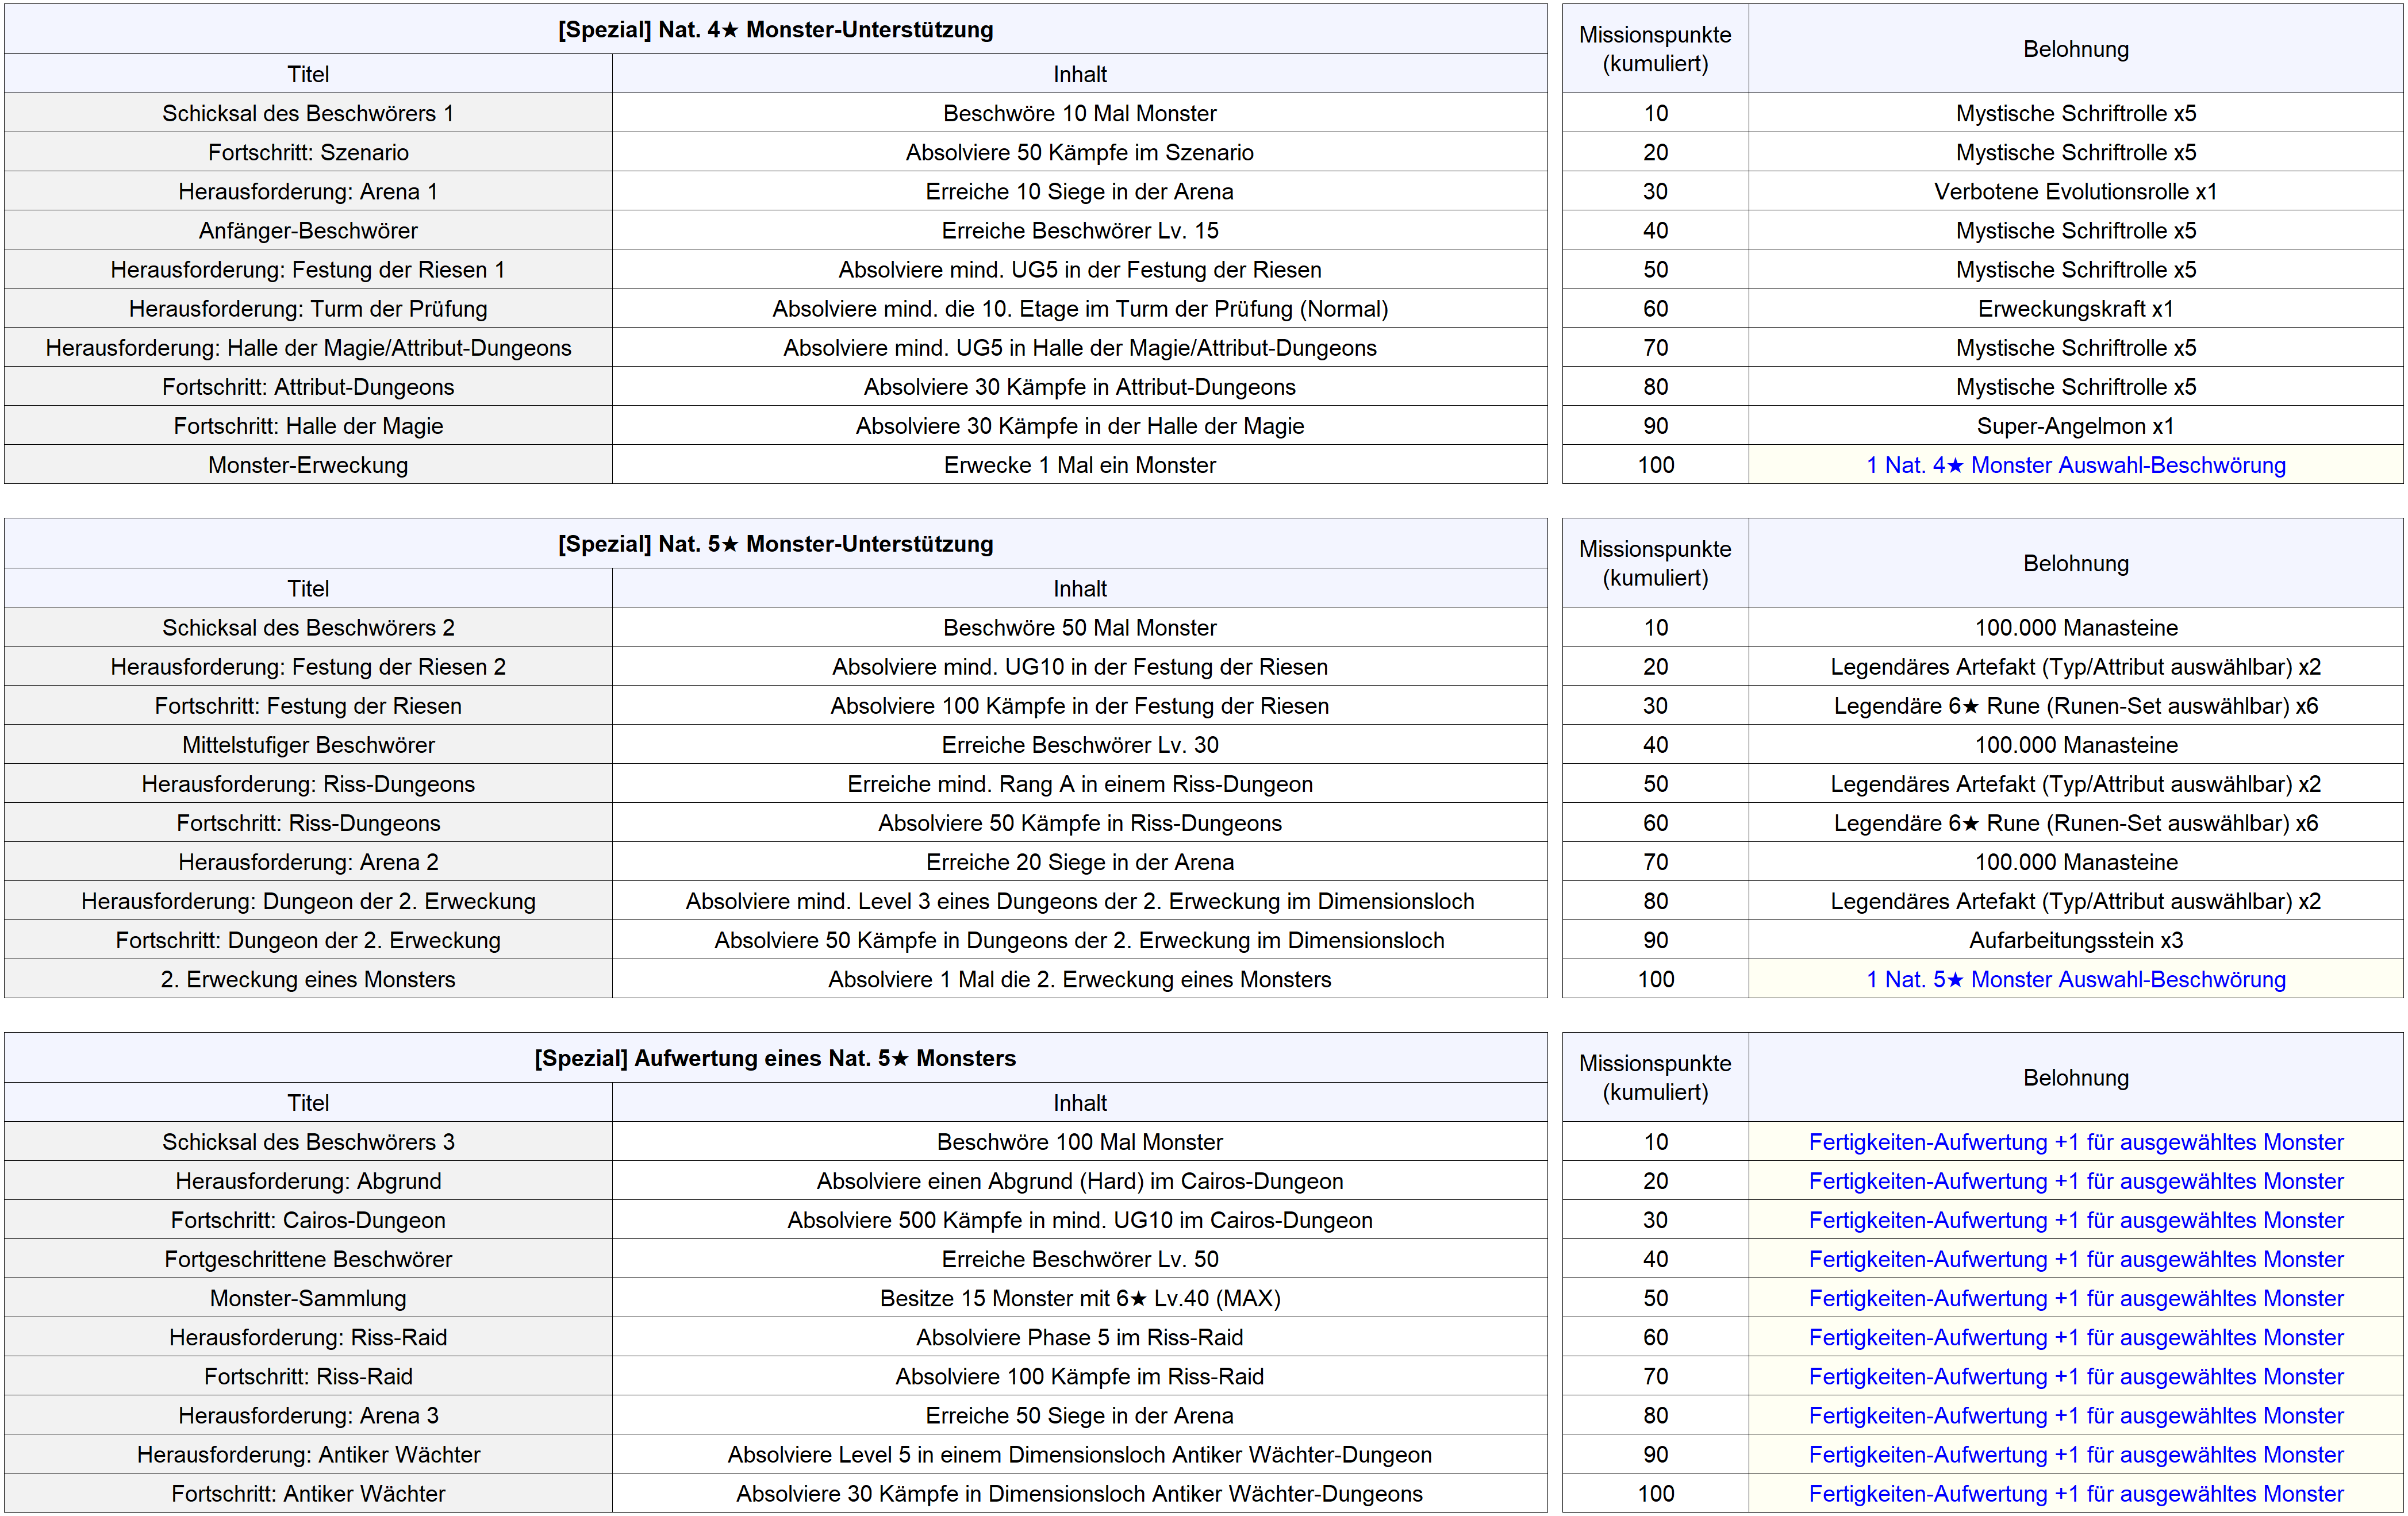Select the '[Spezial] Nat. 5★ Monster-Unterstützung' header
Image resolution: width=2408 pixels, height=1516 pixels.
click(775, 544)
